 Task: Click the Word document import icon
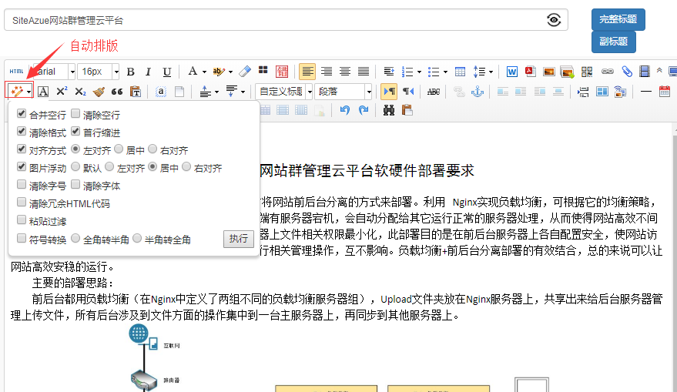pyautogui.click(x=512, y=72)
